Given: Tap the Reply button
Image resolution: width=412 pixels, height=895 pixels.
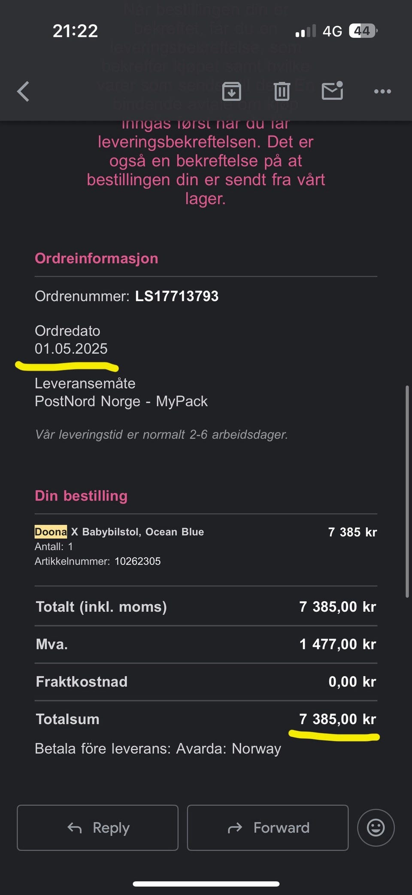Looking at the screenshot, I should pos(98,827).
